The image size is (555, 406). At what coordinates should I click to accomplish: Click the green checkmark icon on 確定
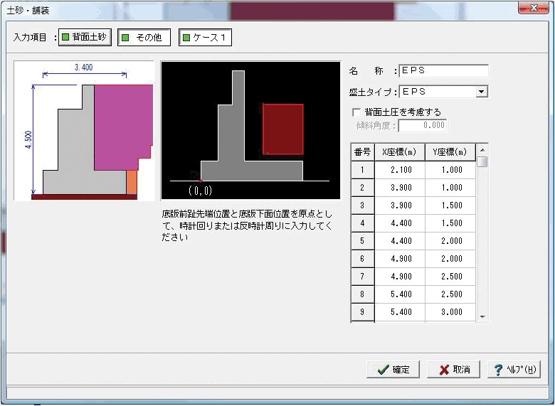384,370
